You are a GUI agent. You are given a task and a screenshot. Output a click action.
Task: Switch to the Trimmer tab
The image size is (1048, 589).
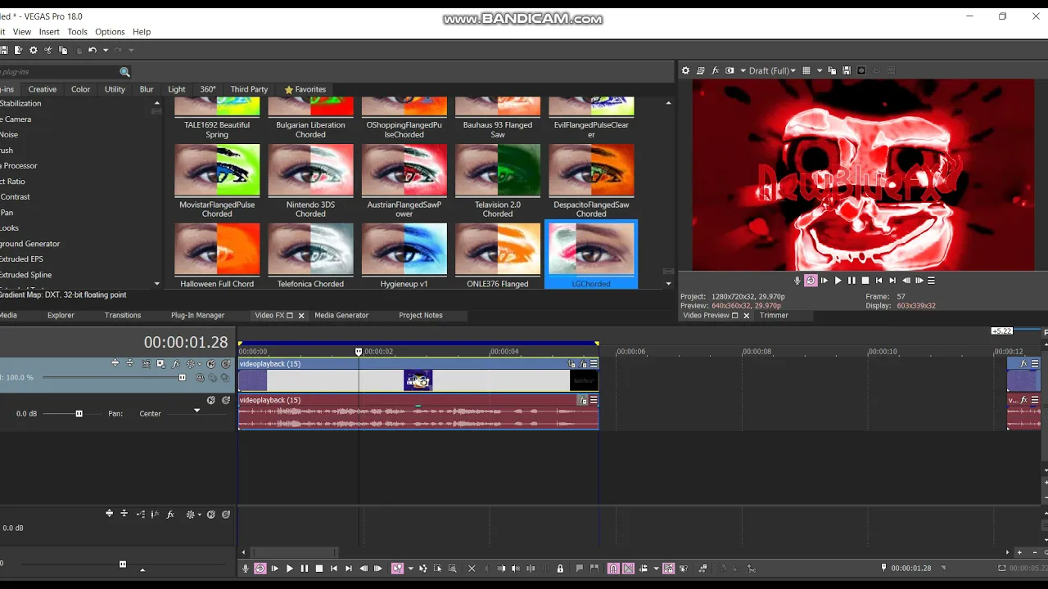click(x=774, y=316)
